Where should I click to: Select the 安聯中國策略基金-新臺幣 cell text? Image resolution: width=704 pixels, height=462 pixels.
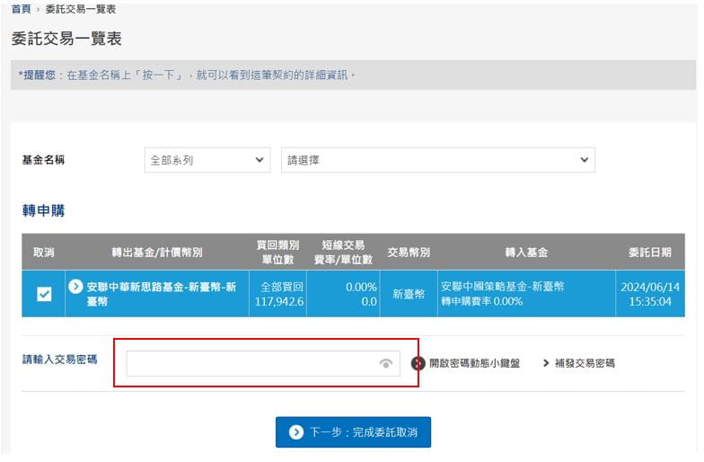[502, 287]
